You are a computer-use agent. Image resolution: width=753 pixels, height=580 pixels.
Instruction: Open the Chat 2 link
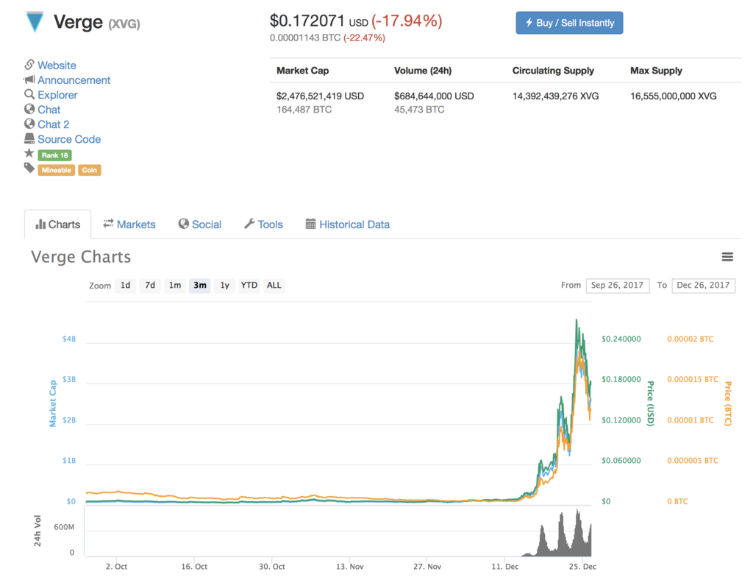pos(53,124)
